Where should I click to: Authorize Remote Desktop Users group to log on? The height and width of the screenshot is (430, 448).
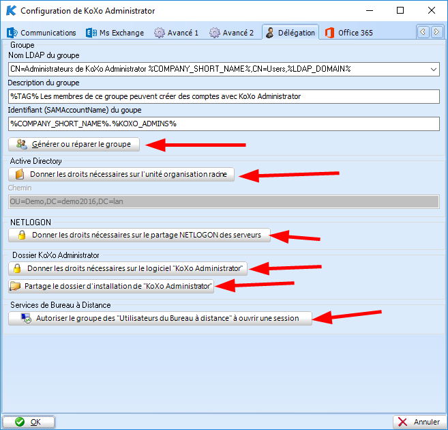click(160, 318)
